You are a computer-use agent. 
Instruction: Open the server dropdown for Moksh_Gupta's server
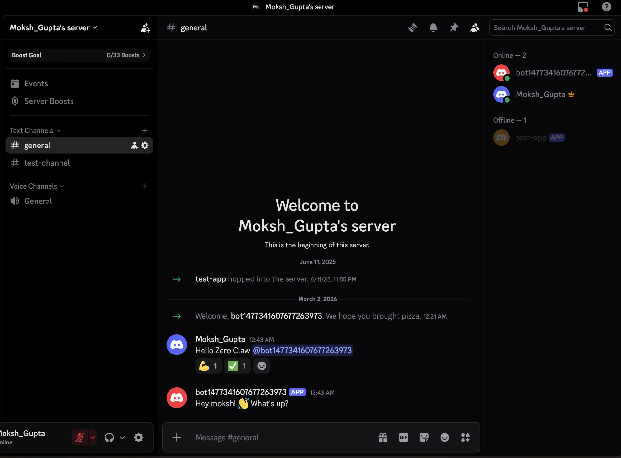pos(53,27)
